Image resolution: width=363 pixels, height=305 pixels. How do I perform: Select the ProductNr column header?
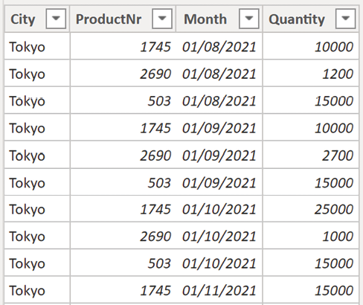[x=123, y=19]
